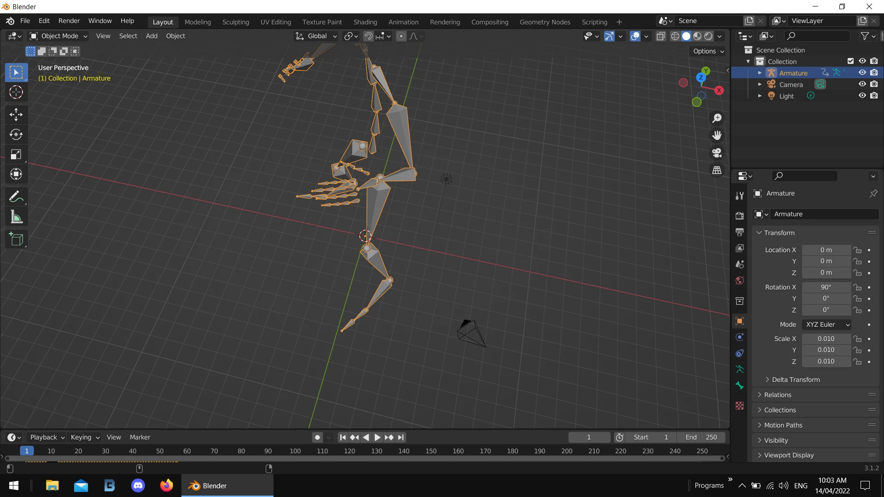This screenshot has height=497, width=884.
Task: Open Object Data armature properties tab
Action: pyautogui.click(x=740, y=369)
